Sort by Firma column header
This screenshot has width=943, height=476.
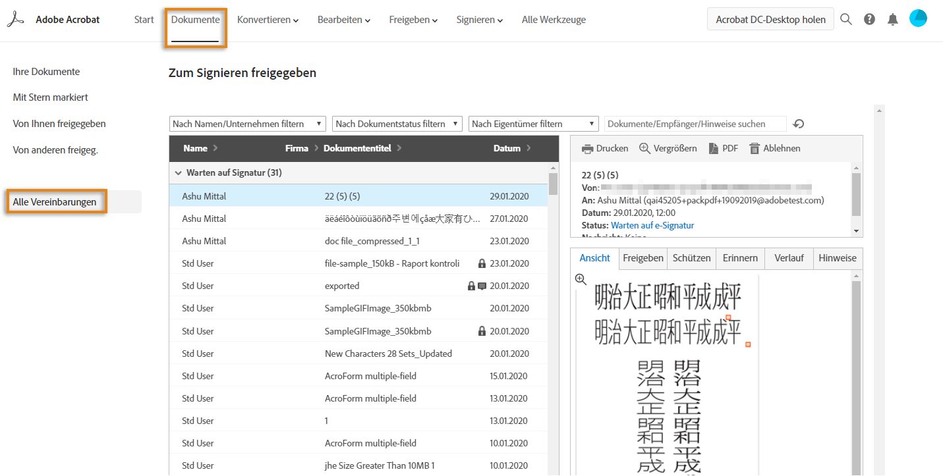(x=302, y=148)
